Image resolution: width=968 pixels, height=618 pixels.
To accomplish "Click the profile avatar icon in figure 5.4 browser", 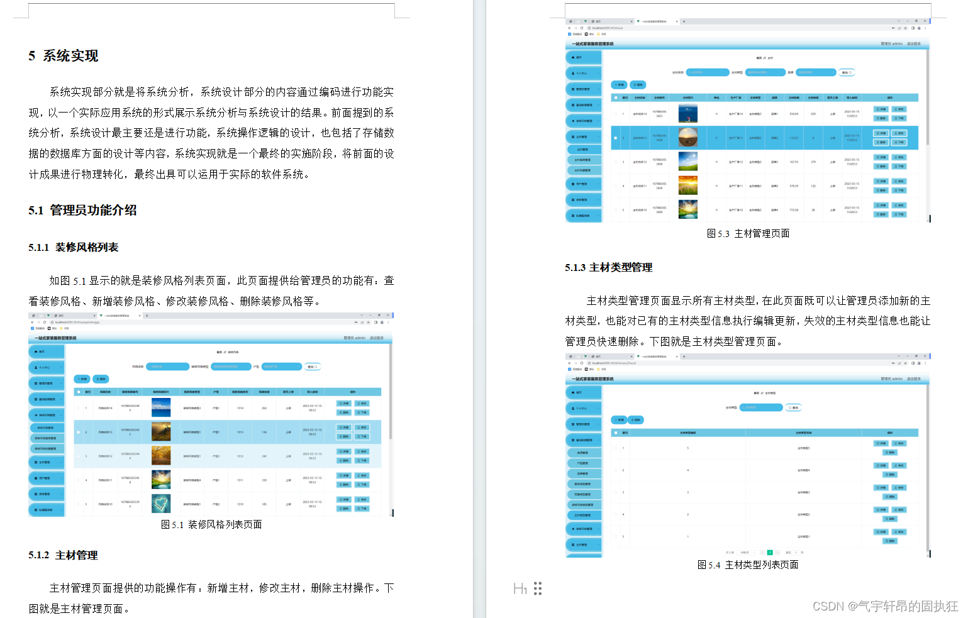I will click(x=919, y=363).
